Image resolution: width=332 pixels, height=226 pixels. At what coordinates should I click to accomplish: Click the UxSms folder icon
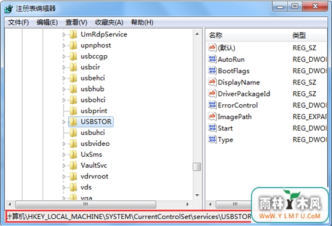click(73, 155)
